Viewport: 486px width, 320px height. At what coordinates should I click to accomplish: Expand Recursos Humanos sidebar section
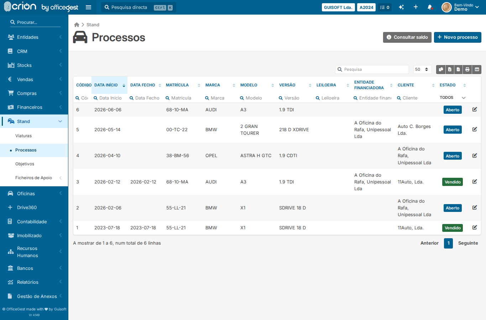coord(34,252)
